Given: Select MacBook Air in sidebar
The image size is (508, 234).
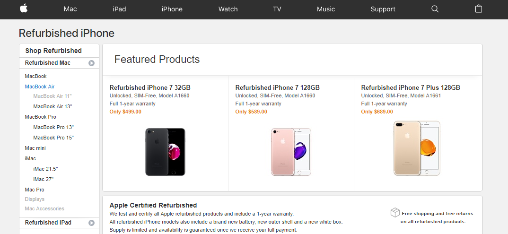Looking at the screenshot, I should click(40, 87).
